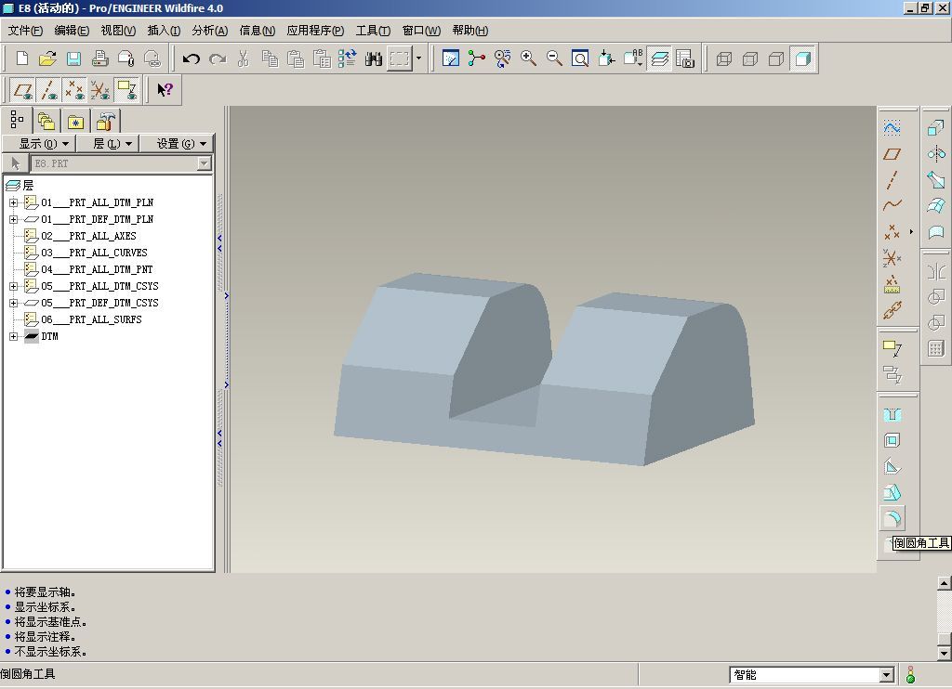This screenshot has height=689, width=952.
Task: Switch to the Folder Browser tab
Action: click(46, 121)
